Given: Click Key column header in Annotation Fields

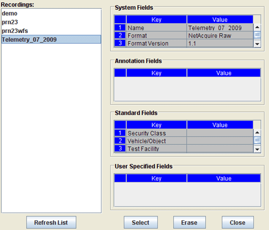Looking at the screenshot, I should [156, 73].
